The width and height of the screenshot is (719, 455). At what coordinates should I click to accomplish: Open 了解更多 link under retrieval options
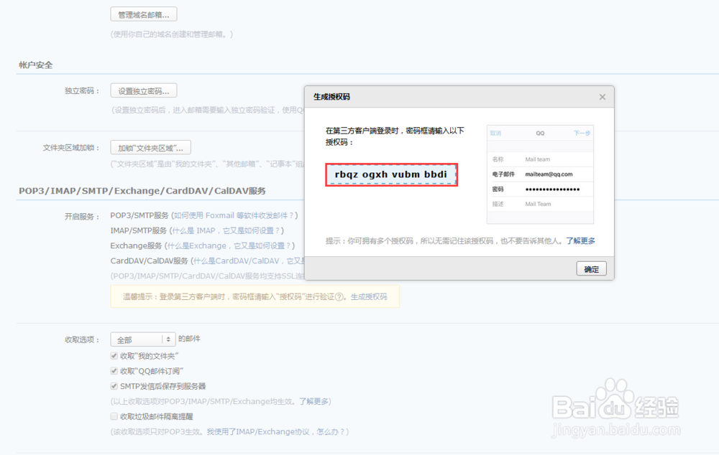pyautogui.click(x=313, y=401)
